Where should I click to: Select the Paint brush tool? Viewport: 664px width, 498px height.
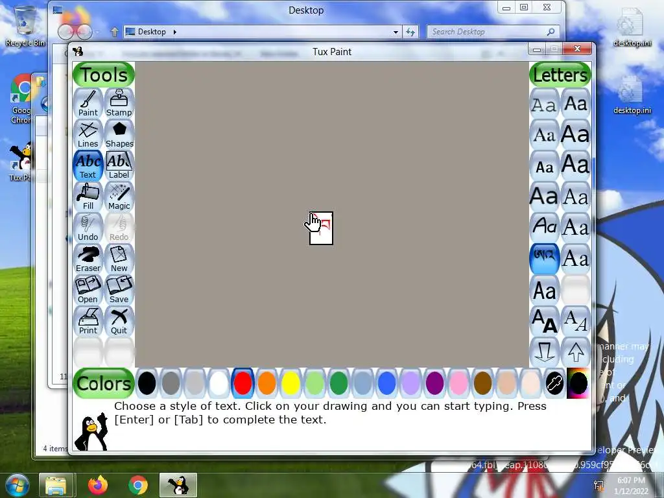coord(88,103)
